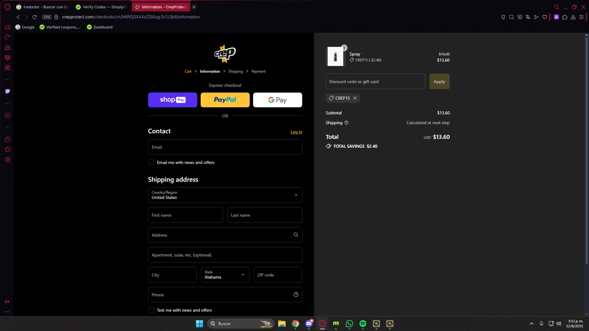This screenshot has height=331, width=589.
Task: Open Extensions cube icon in sidebar
Action: pos(7,150)
